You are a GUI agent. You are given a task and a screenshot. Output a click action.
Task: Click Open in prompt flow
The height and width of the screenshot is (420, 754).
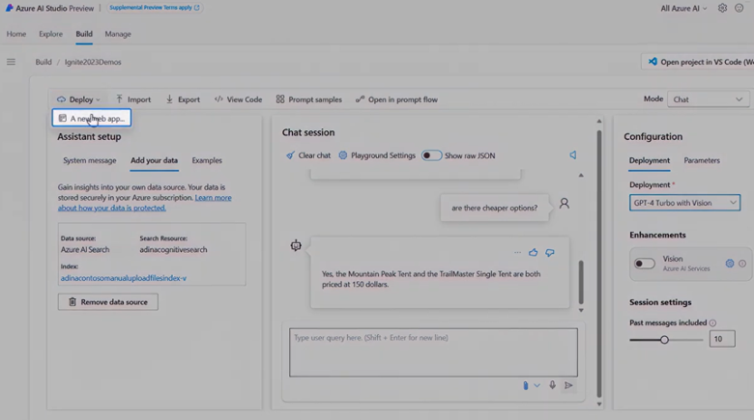(396, 99)
